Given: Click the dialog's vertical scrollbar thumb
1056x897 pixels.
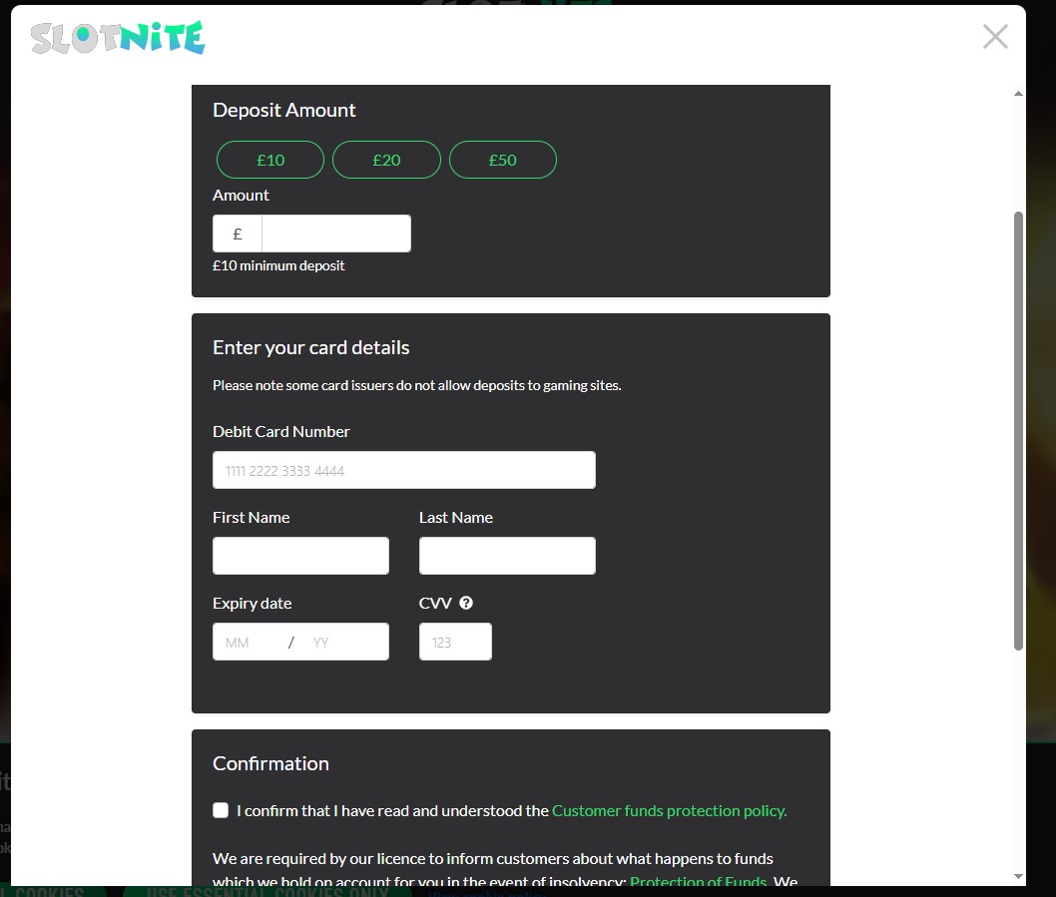Looking at the screenshot, I should click(1018, 429).
